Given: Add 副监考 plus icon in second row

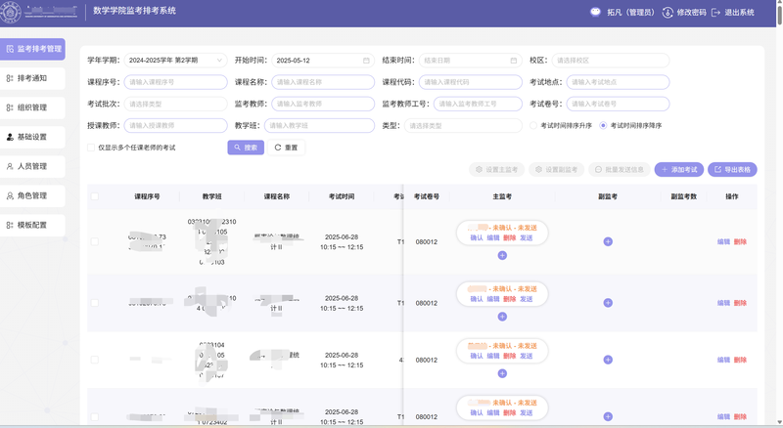Looking at the screenshot, I should tap(608, 303).
